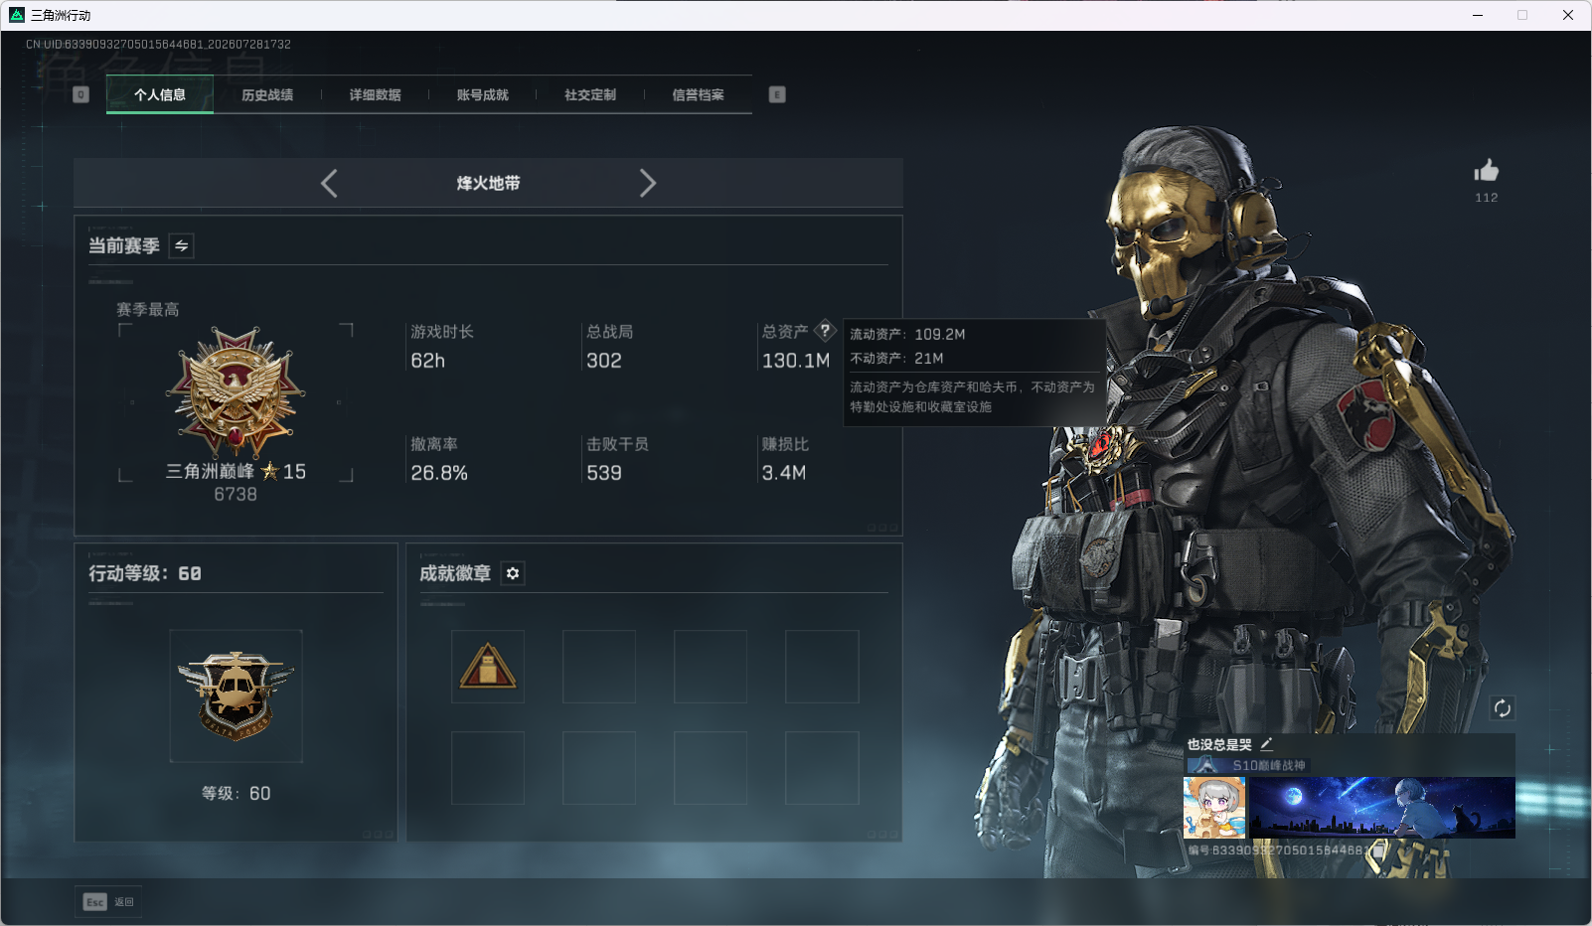Go to the 社交定制 tab

tap(590, 95)
